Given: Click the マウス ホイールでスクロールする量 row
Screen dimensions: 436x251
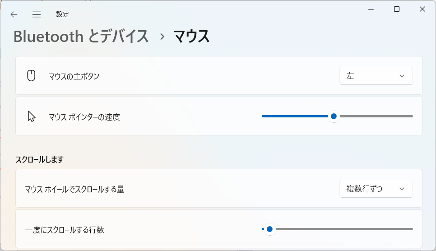Looking at the screenshot, I should coord(219,188).
